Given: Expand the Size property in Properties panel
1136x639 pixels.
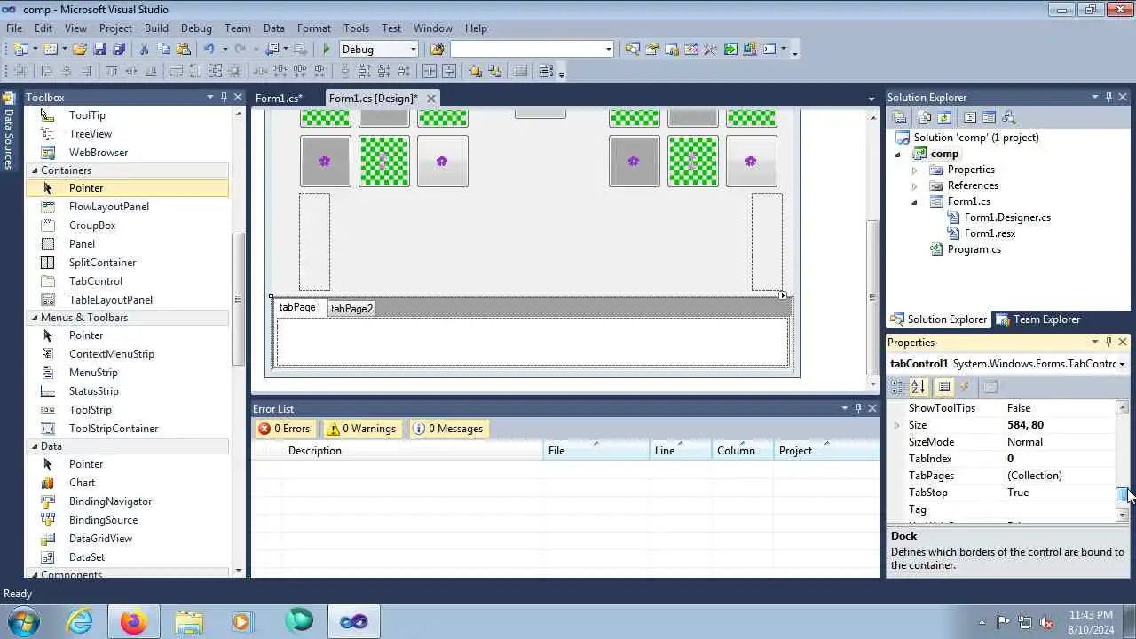Looking at the screenshot, I should [x=896, y=425].
